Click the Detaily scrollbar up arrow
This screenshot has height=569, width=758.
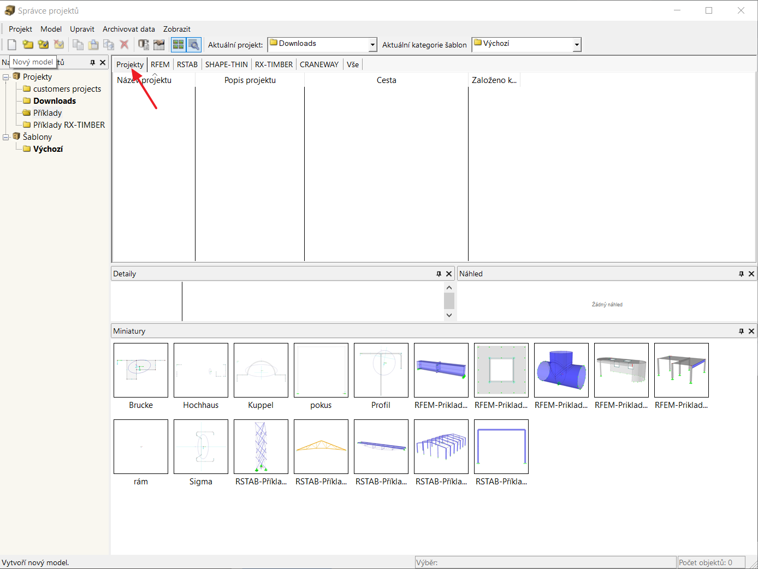[x=449, y=288]
